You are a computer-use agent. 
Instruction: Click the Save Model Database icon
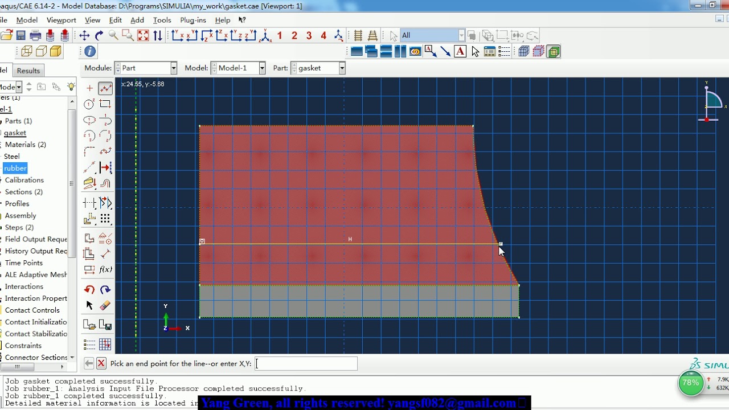[21, 35]
